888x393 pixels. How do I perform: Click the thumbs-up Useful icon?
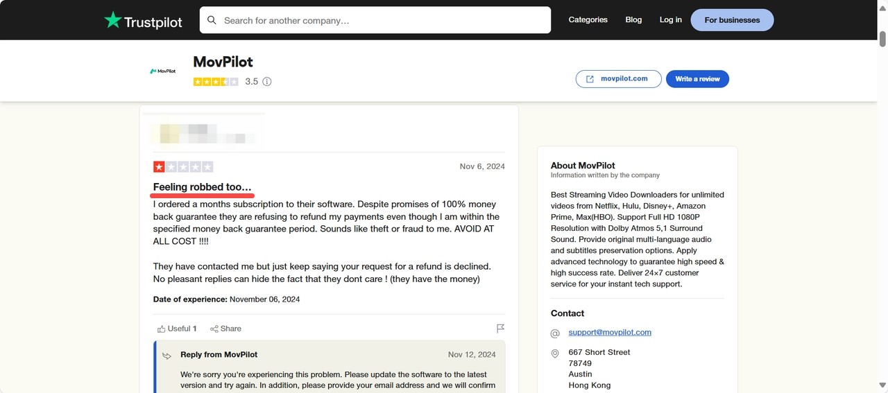tap(162, 329)
